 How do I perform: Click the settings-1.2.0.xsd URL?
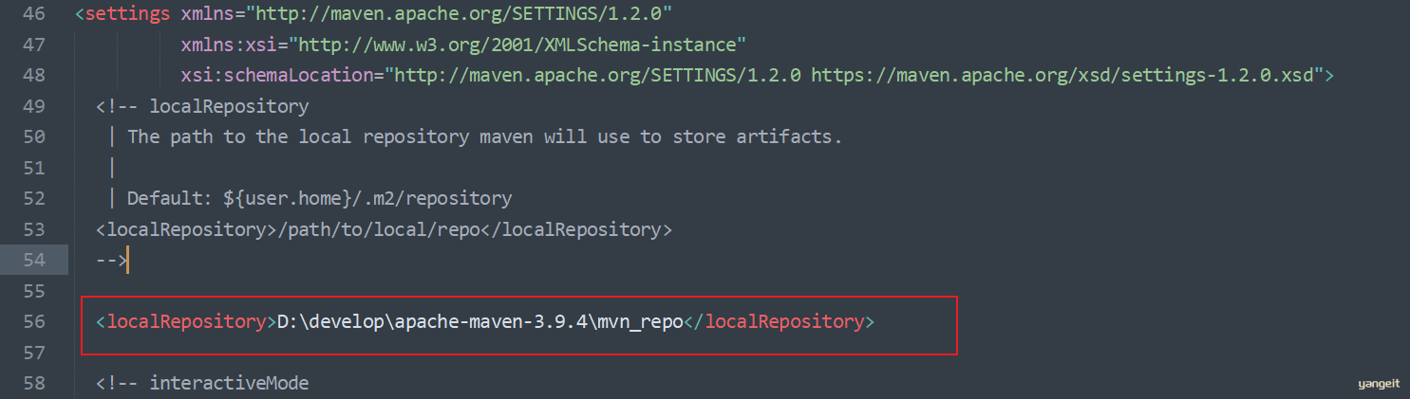pos(1067,76)
